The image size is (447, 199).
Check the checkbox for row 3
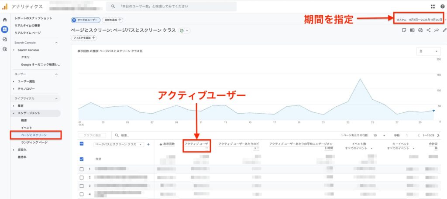82,185
